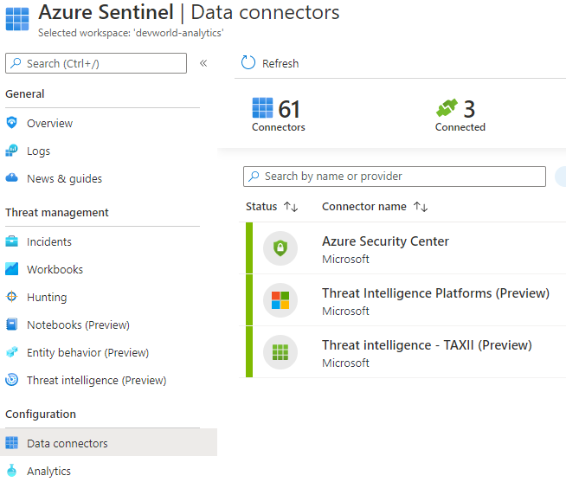Click the Refresh button label
The image size is (566, 482).
click(x=280, y=63)
